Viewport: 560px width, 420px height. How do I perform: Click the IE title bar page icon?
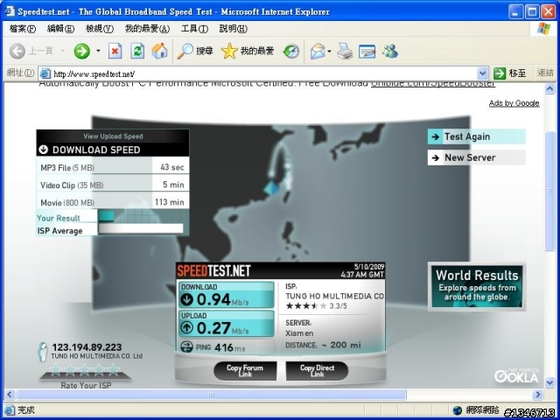click(x=10, y=11)
